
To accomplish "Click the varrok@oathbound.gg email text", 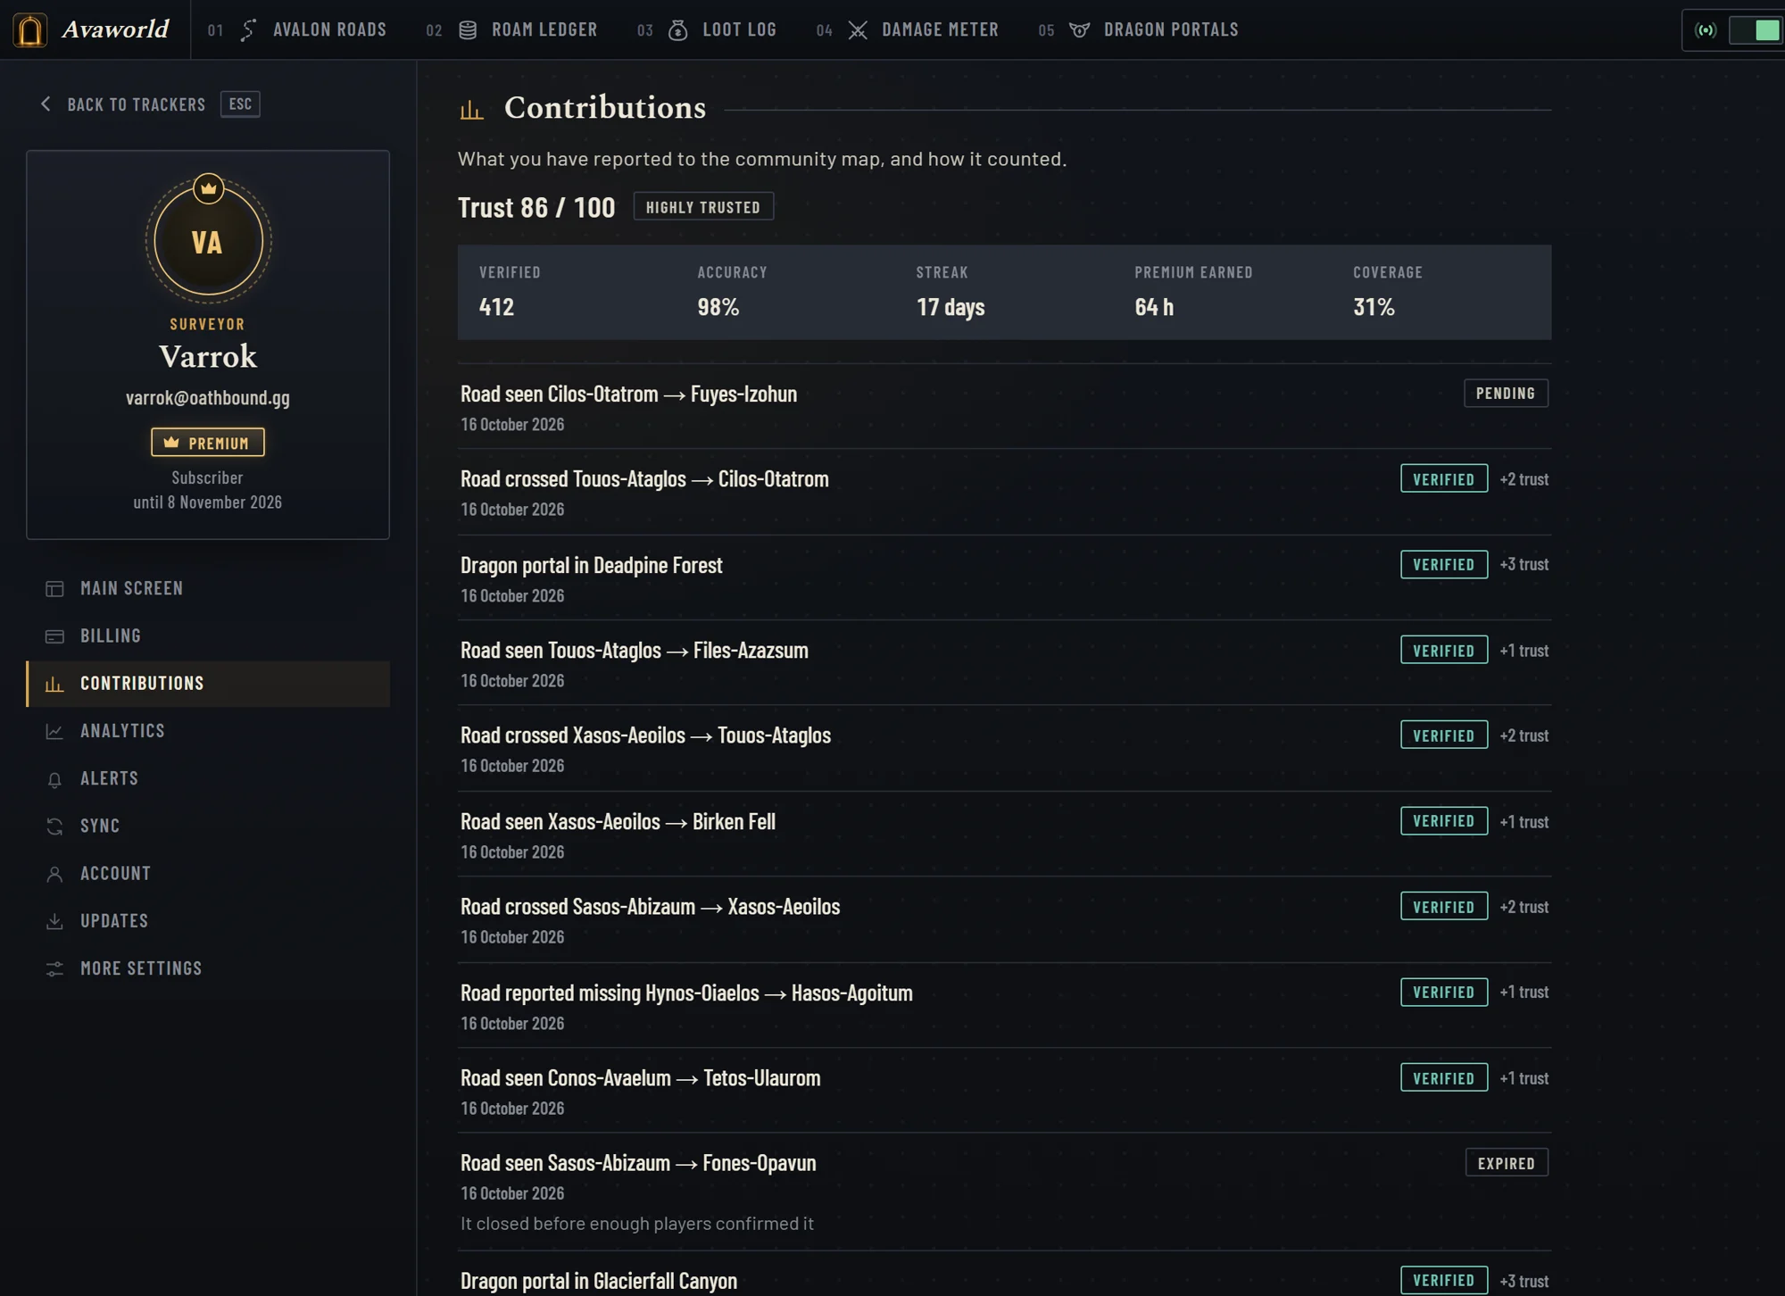I will pyautogui.click(x=208, y=398).
